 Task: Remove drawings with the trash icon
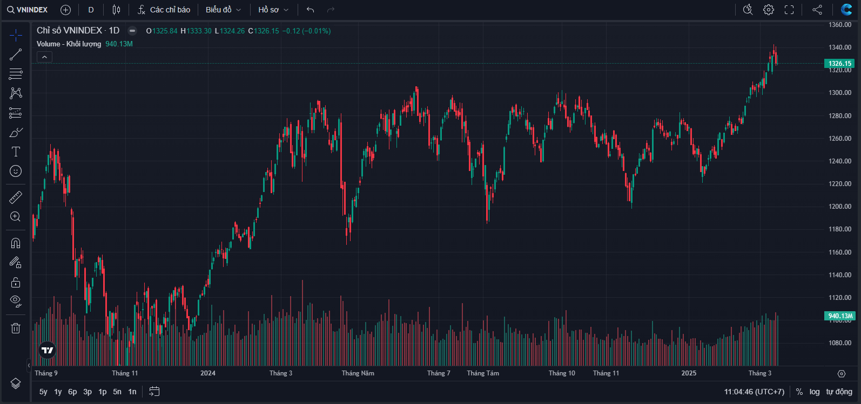point(16,328)
